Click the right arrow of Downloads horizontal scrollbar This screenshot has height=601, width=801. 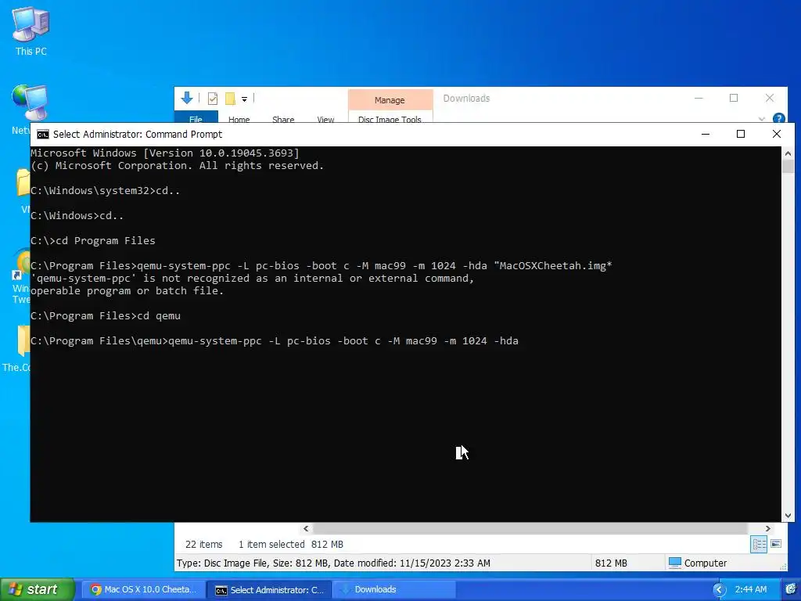767,528
